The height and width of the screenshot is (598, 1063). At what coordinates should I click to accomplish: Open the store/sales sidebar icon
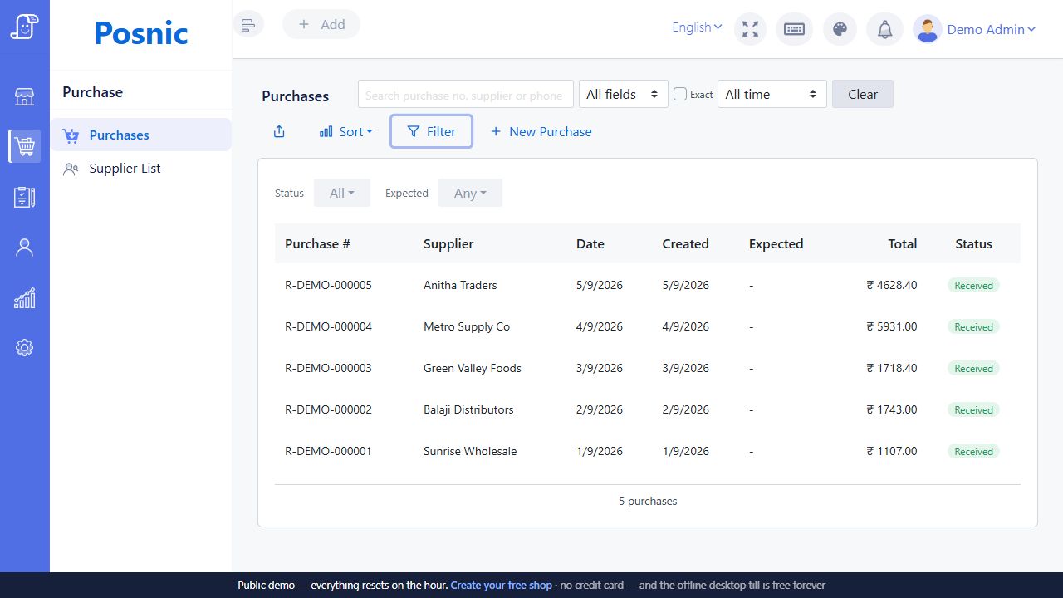click(25, 96)
